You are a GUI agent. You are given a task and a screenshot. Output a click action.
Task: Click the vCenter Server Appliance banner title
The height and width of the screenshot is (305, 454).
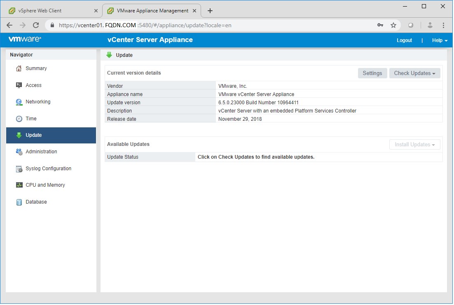pos(150,40)
